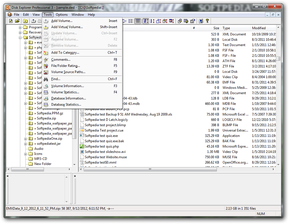Choose Add Virtual Volume... menu entry

point(82,27)
